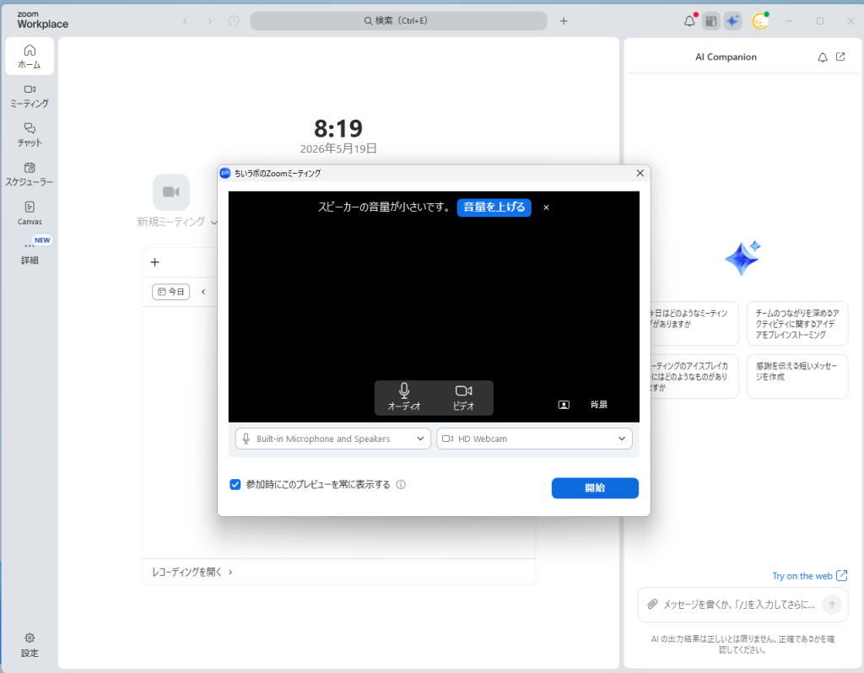Toggle オーディオ microphone in preview
This screenshot has height=673, width=864.
click(x=404, y=397)
